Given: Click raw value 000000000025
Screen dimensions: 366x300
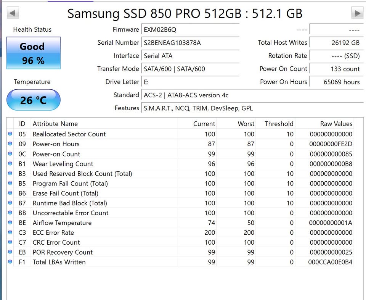Looking at the screenshot, I should point(331,252).
